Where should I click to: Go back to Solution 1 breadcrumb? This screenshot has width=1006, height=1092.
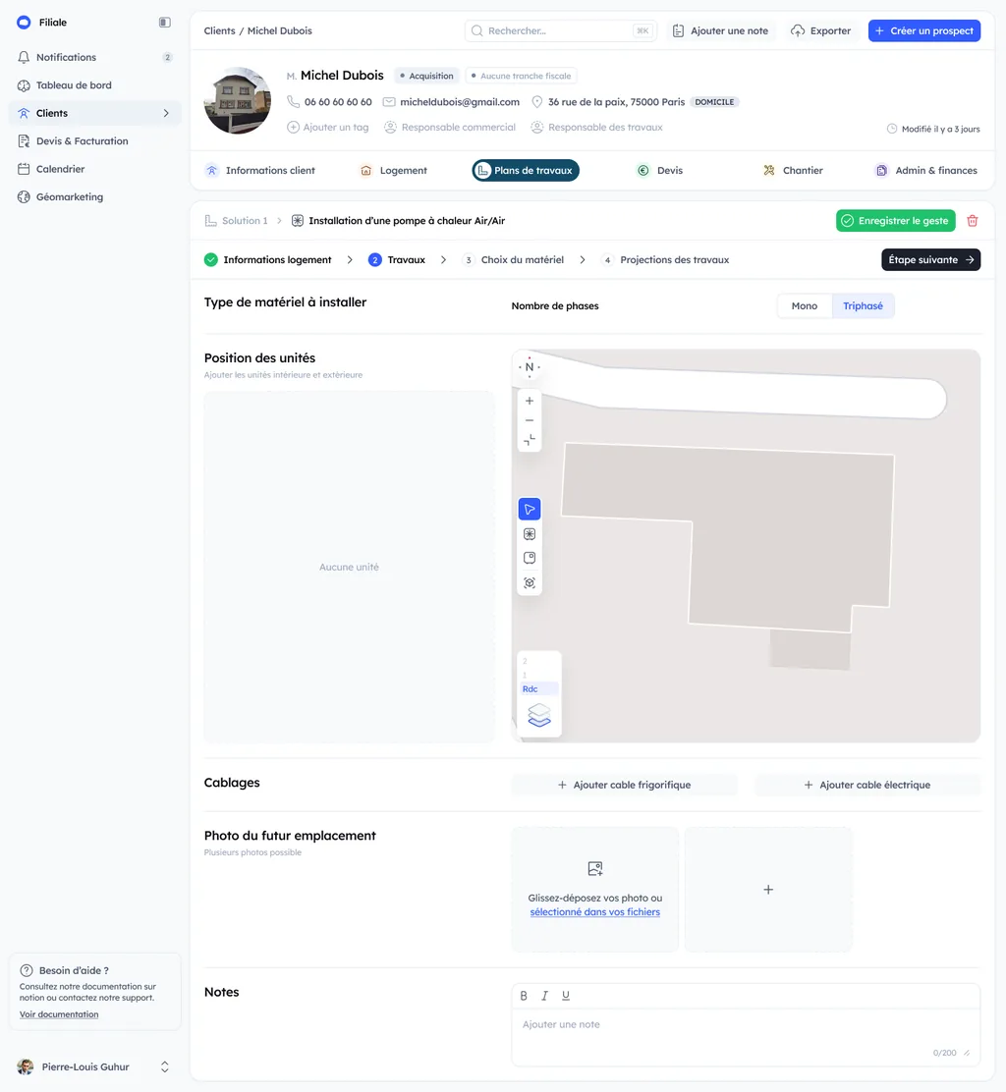tap(236, 220)
